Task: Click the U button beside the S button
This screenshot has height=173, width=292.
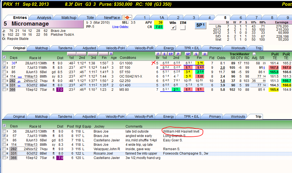Action: tap(205, 54)
